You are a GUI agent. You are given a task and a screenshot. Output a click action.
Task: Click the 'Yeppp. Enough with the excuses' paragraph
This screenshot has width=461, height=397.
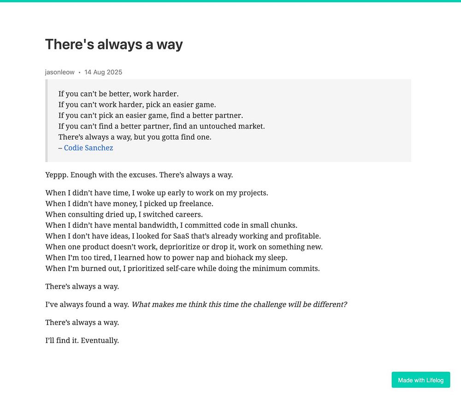139,175
